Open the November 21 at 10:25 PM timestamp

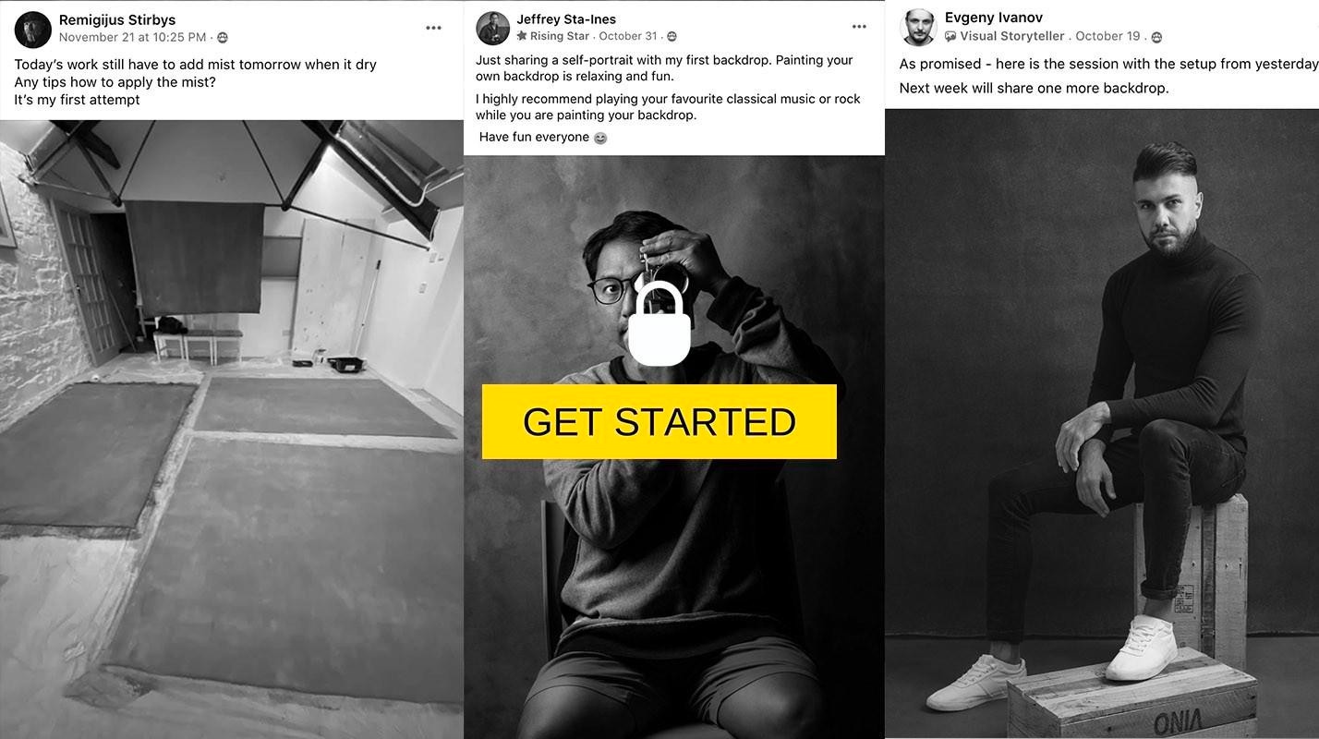(132, 37)
